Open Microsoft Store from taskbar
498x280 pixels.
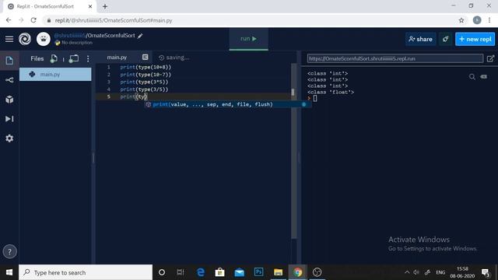[x=219, y=272]
